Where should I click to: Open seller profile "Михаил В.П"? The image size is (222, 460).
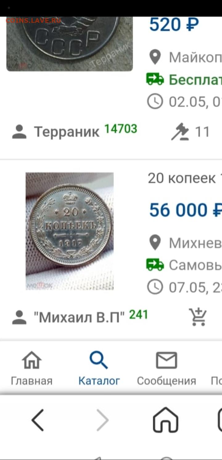click(x=79, y=317)
